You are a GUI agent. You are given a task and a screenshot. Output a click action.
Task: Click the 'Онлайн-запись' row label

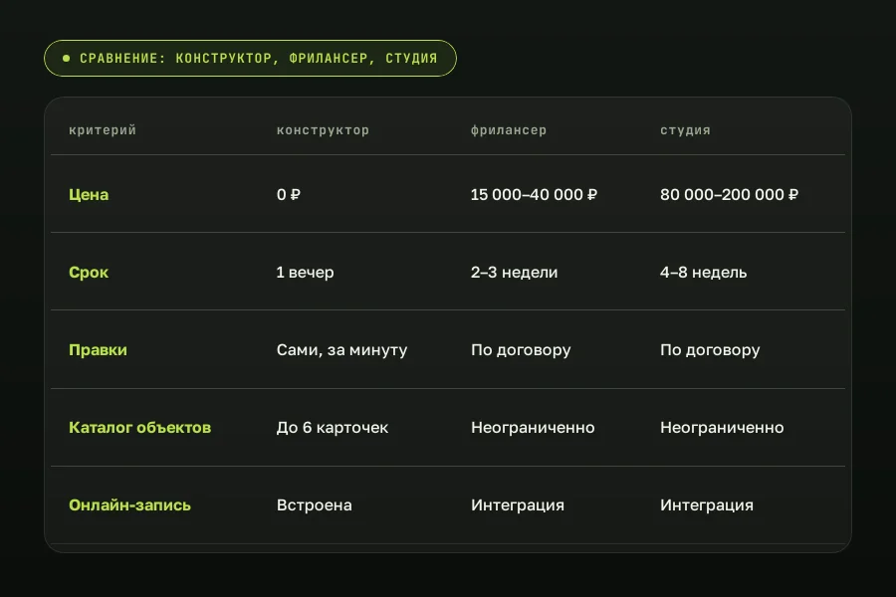[x=129, y=505]
